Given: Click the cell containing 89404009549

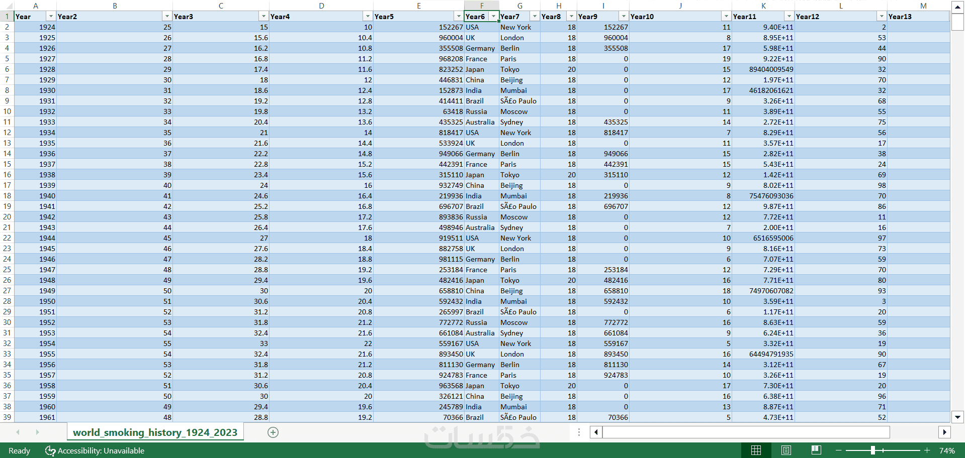Looking at the screenshot, I should (763, 69).
